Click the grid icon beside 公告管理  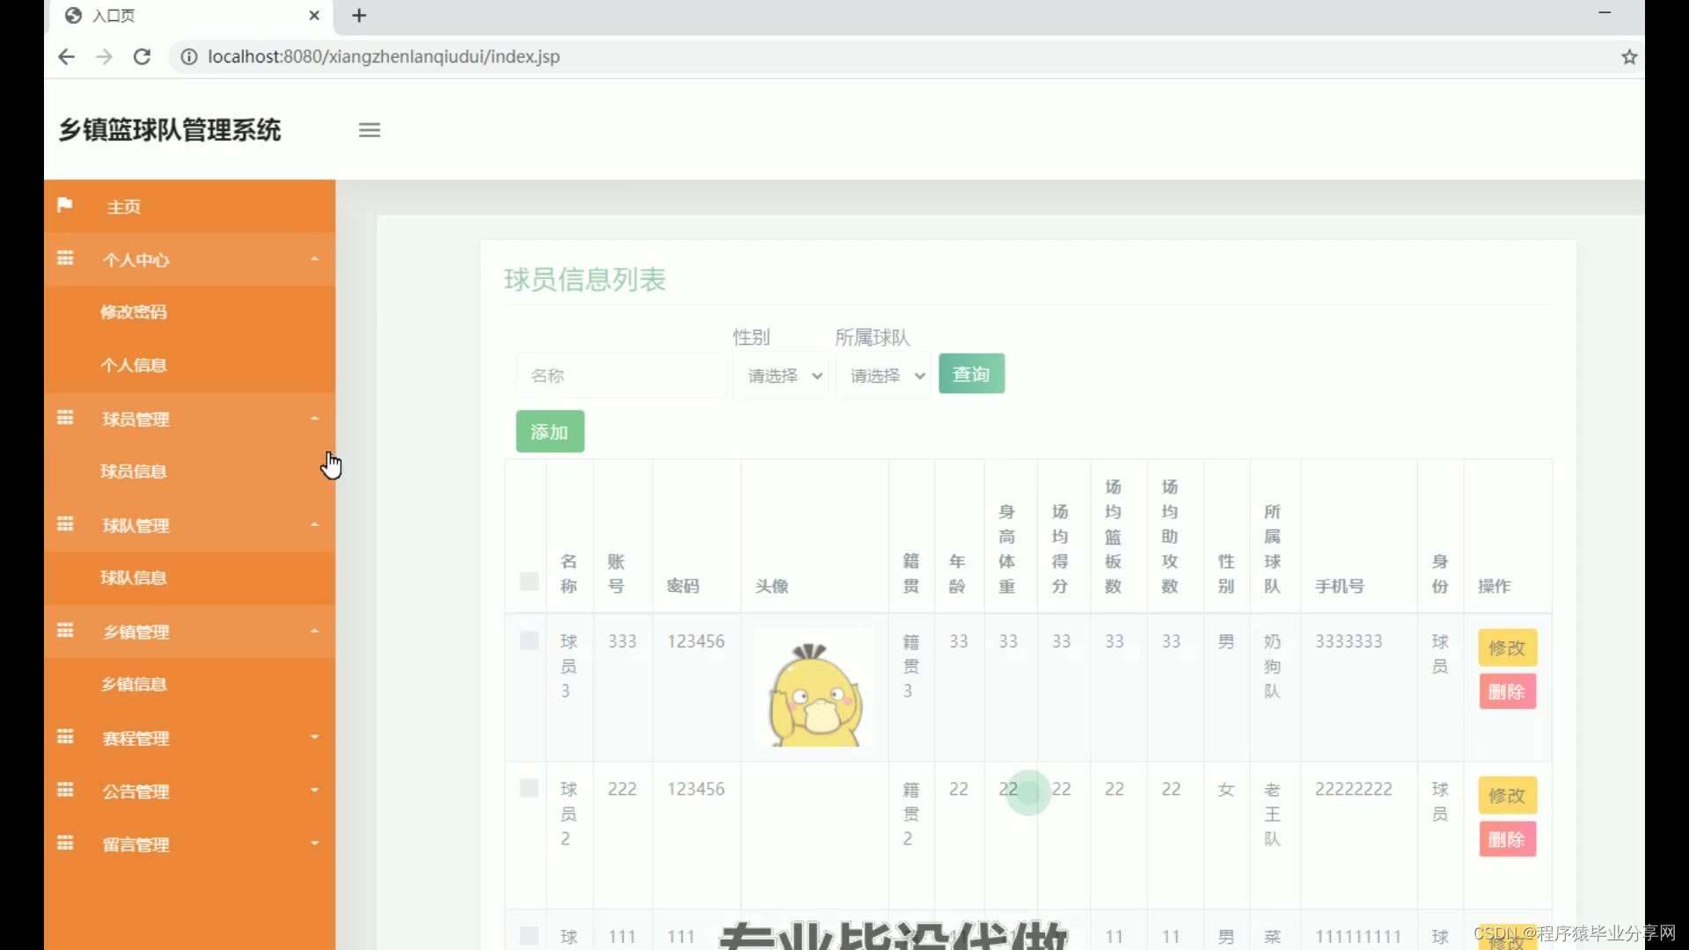(x=65, y=790)
